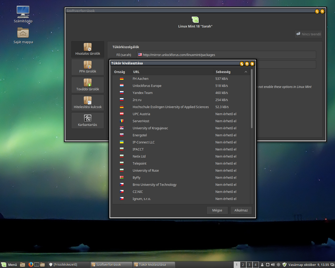This screenshot has width=335, height=268.
Task: Click the panel clock Vasárnap október 9
Action: [309, 265]
